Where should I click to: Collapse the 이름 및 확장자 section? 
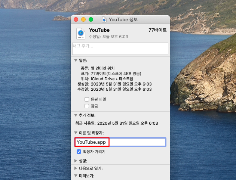(x=76, y=133)
